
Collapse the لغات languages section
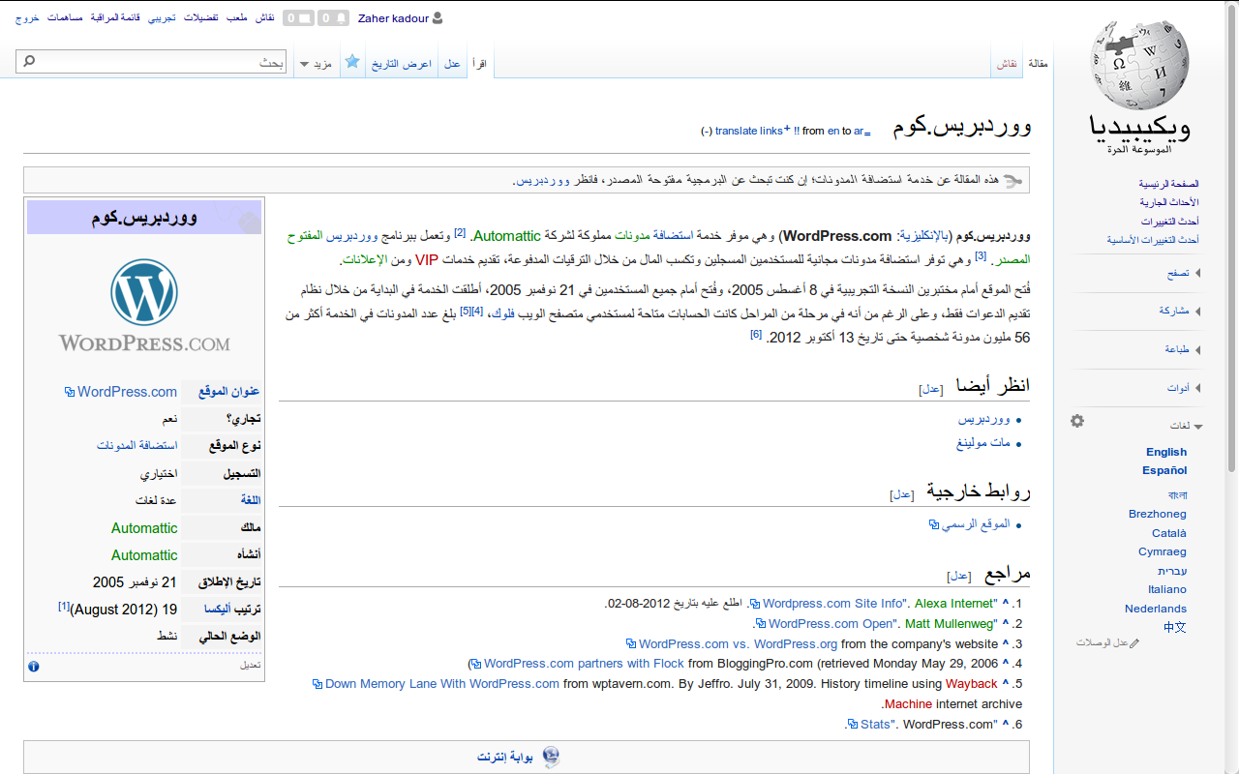1186,426
